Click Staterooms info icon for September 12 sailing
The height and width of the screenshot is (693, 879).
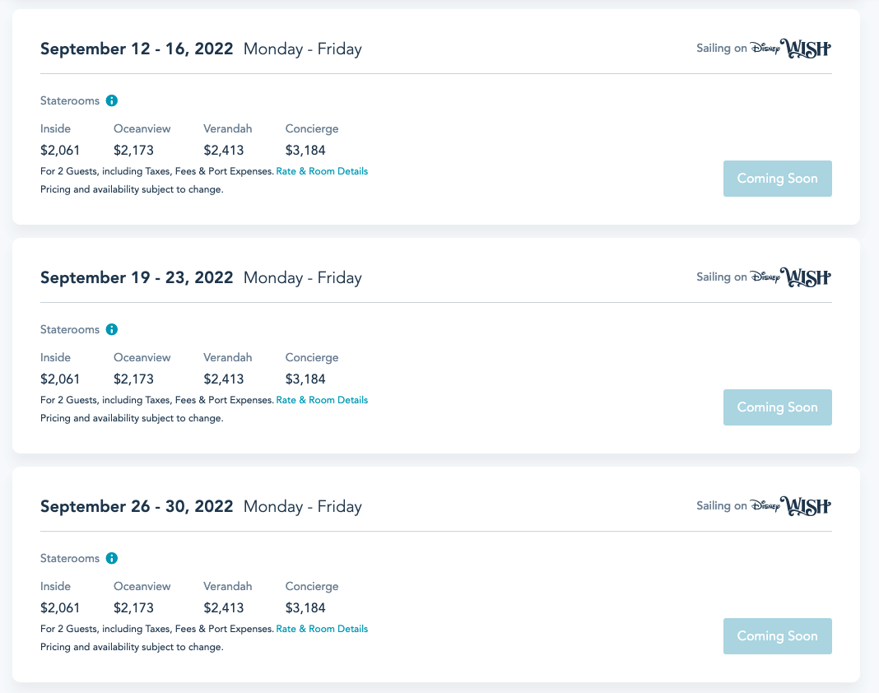[x=112, y=100]
